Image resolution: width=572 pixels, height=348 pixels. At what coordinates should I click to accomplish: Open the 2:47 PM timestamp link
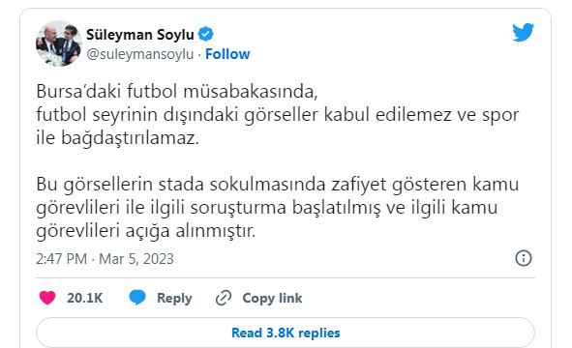coord(61,259)
